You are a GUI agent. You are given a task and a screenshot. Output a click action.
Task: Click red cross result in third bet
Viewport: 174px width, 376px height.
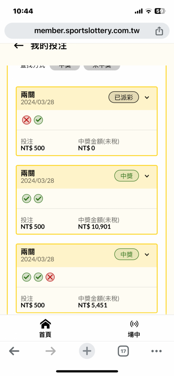50,277
